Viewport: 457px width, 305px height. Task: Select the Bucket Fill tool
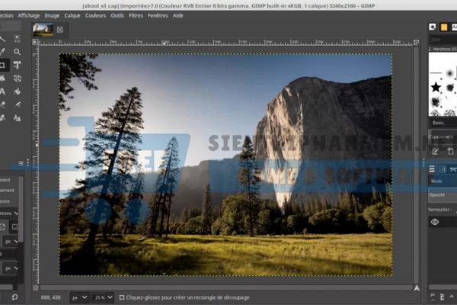coord(17,91)
